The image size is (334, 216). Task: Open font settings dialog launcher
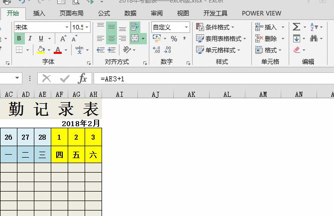tap(89, 63)
